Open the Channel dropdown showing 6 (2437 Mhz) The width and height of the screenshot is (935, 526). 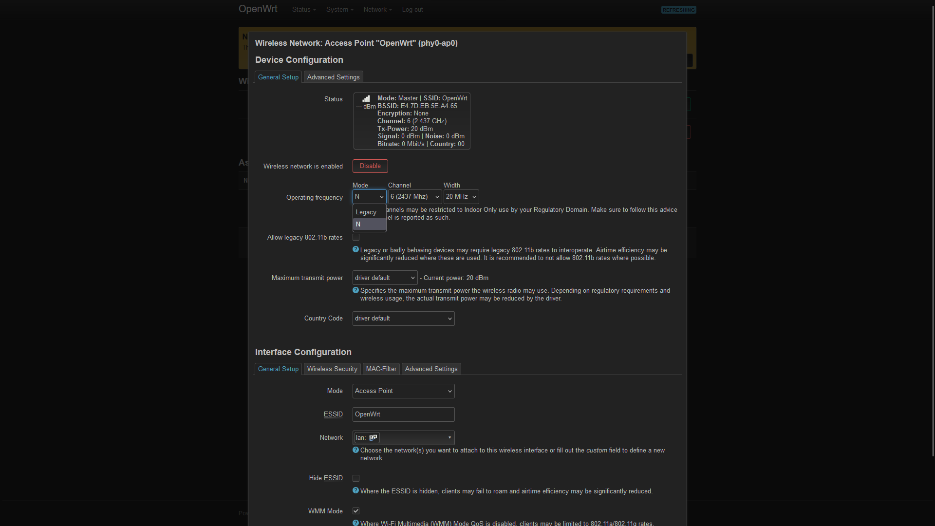pos(415,197)
